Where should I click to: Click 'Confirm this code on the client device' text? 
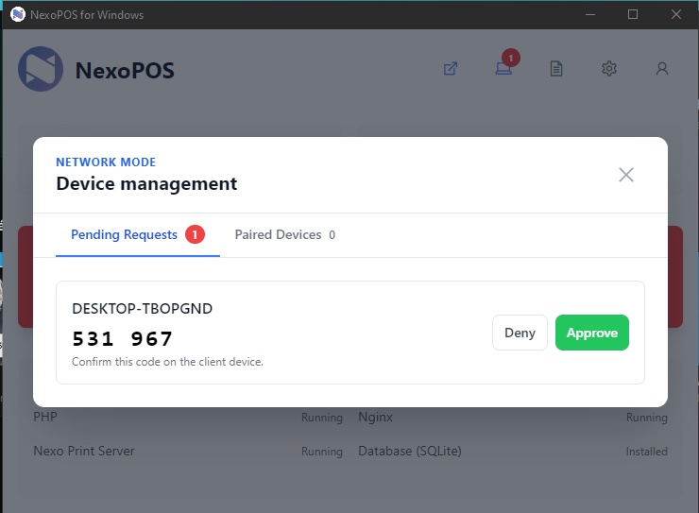tap(167, 362)
